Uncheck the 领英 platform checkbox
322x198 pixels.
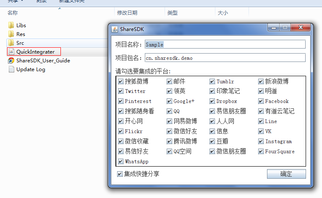tap(169, 91)
